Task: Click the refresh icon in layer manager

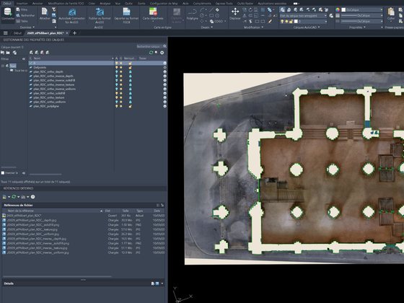Action: point(151,53)
